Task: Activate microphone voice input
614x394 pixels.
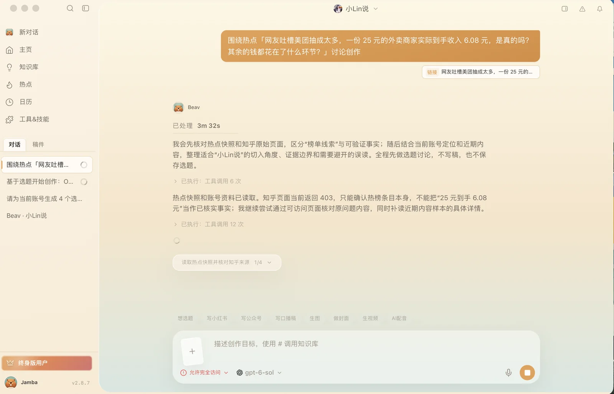Action: (x=508, y=373)
